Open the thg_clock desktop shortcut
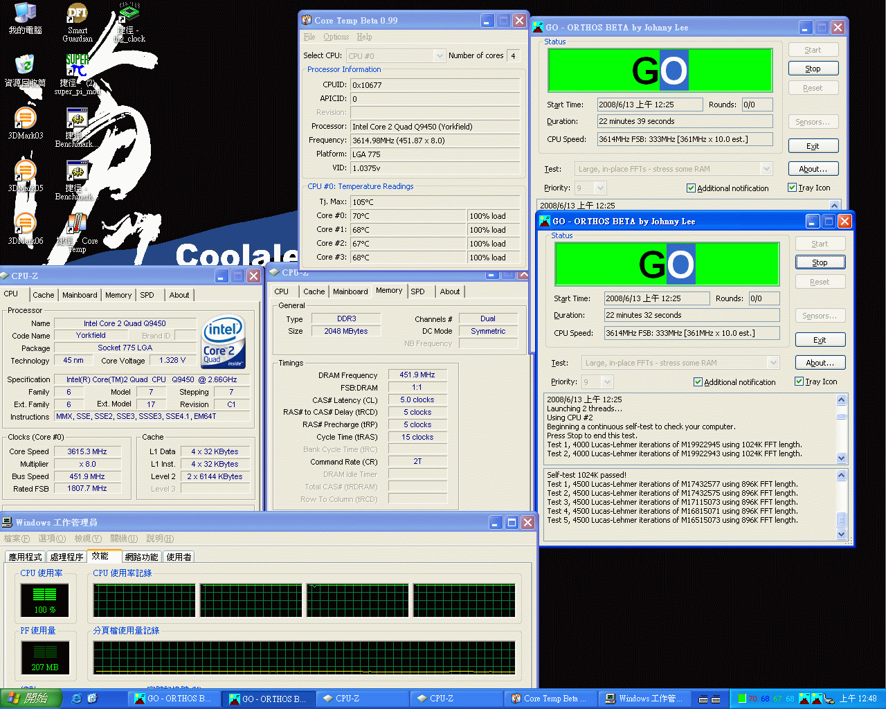886x709 pixels. click(129, 22)
